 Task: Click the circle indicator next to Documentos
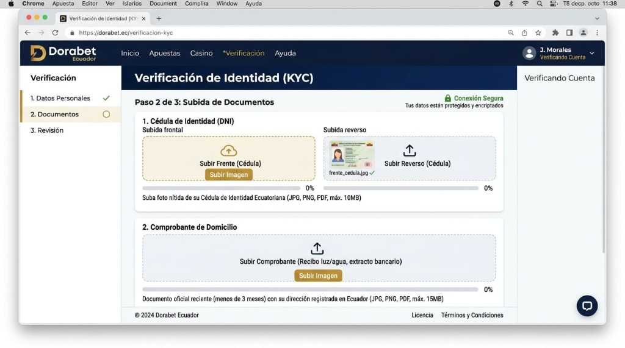pos(106,115)
